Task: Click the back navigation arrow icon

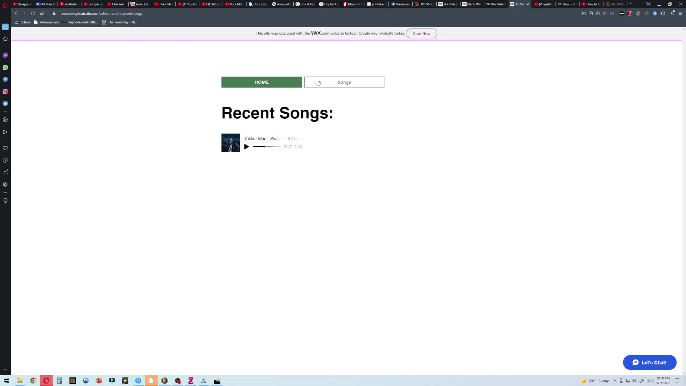Action: pos(15,13)
